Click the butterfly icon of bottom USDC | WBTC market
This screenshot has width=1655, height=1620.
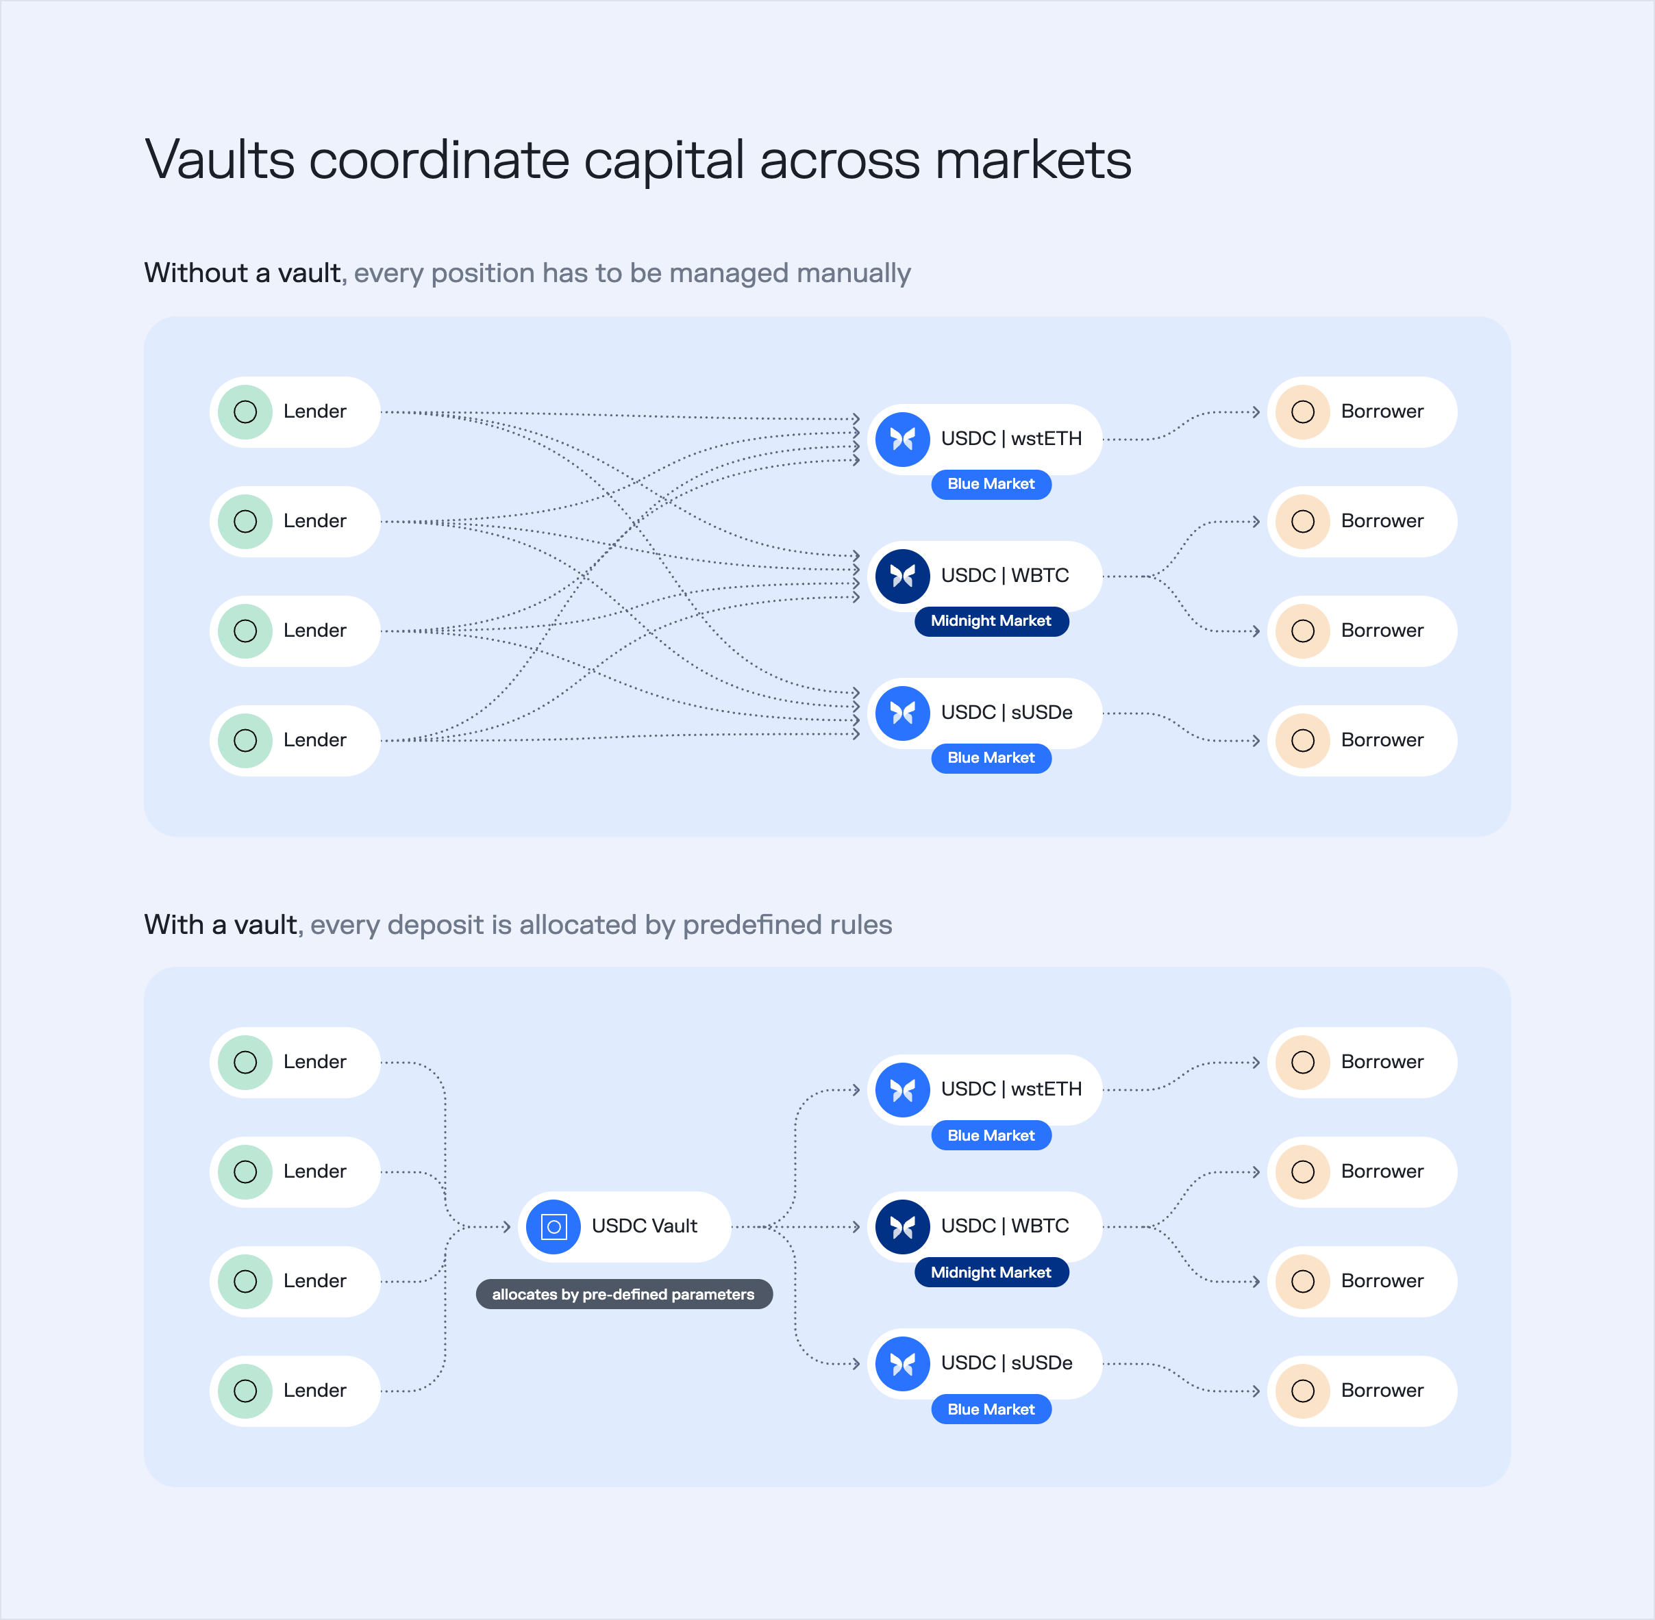click(902, 1226)
